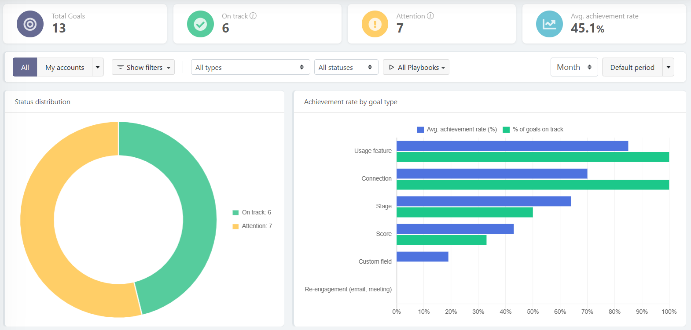Click the green On track checkmark icon
Screen dimensions: 691x330
pos(200,24)
